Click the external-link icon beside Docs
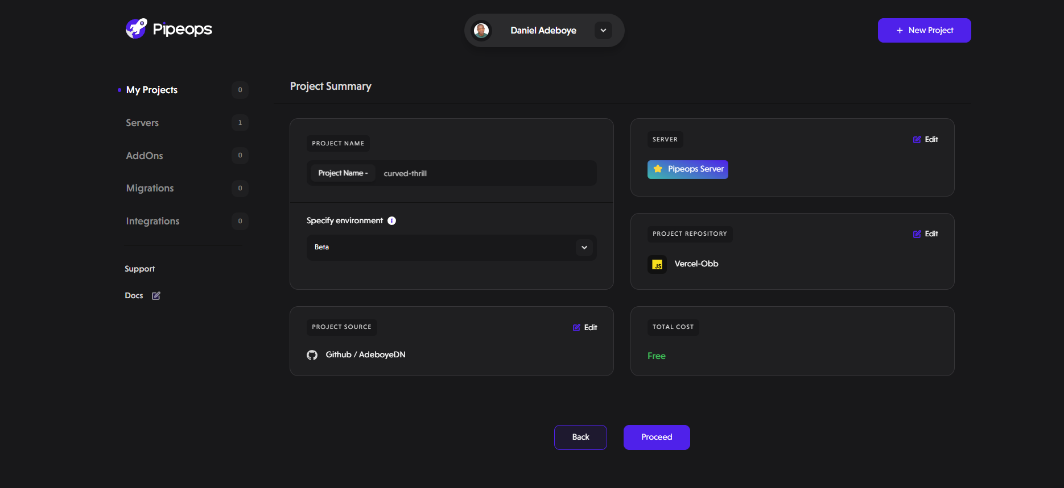Screen dimensions: 1064x488 click(156, 295)
